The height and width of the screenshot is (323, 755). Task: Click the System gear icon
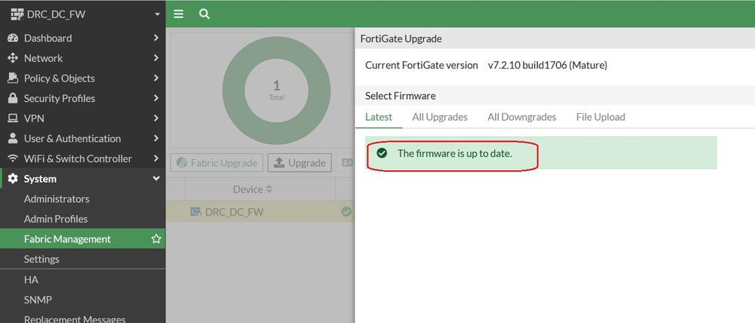(12, 179)
